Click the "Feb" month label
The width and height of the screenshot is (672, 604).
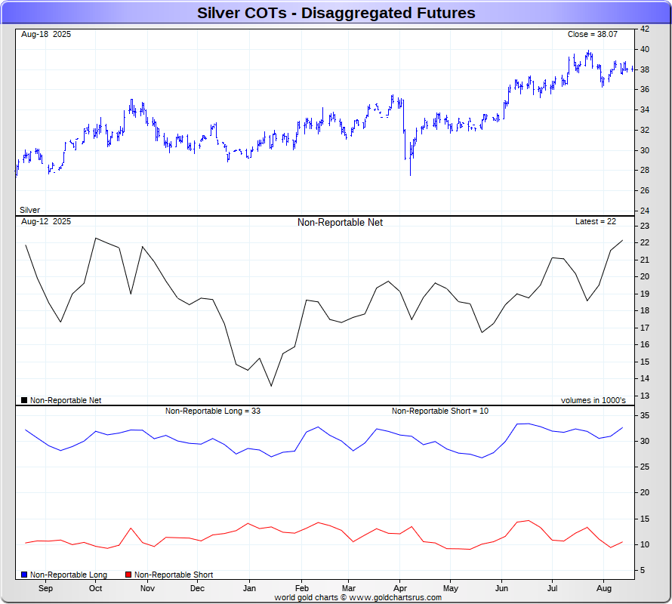[302, 588]
